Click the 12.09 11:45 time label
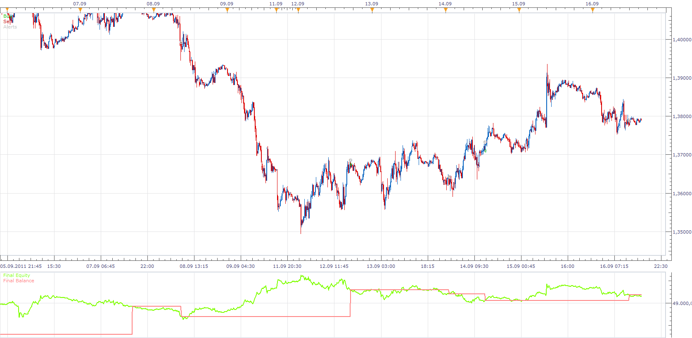692x338 pixels. [334, 266]
